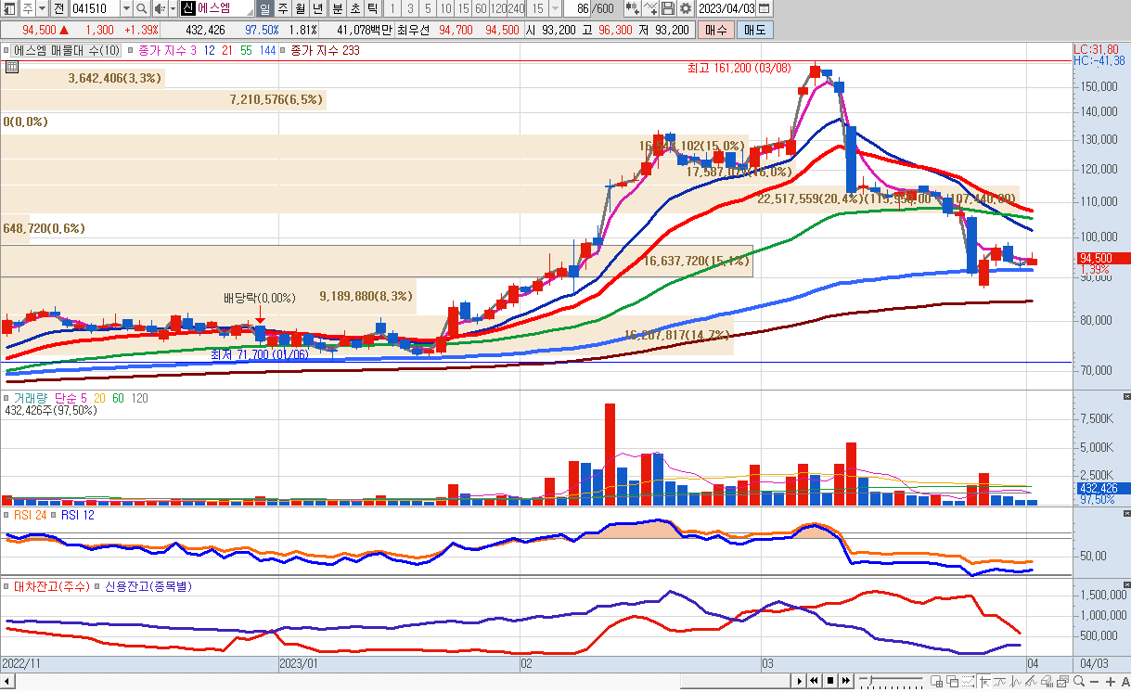Click the speaker sound icon

[x=159, y=8]
